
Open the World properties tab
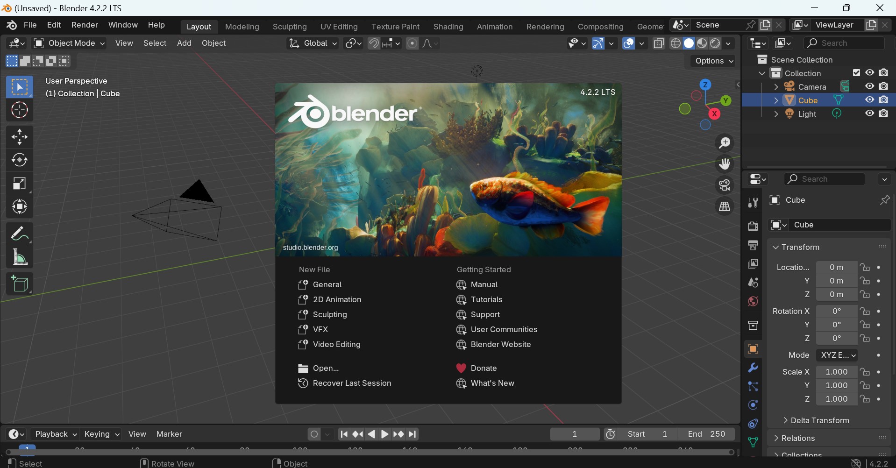(753, 302)
